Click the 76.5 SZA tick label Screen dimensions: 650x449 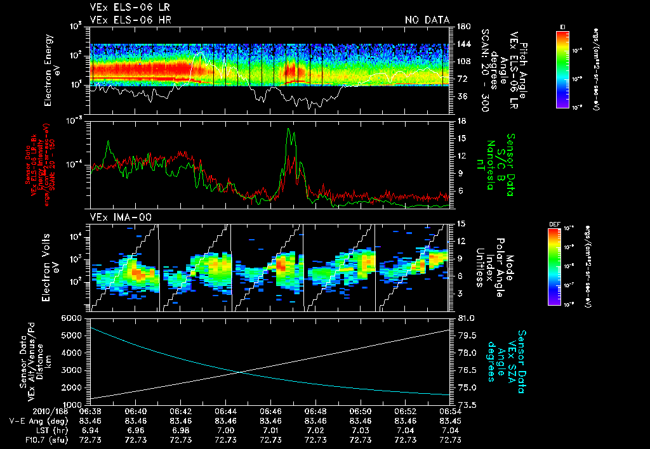click(466, 370)
